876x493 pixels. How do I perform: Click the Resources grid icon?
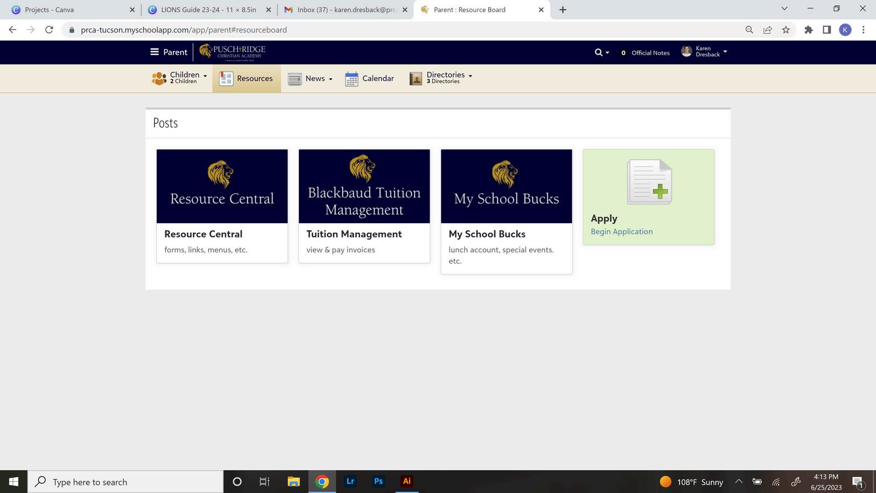pyautogui.click(x=226, y=79)
